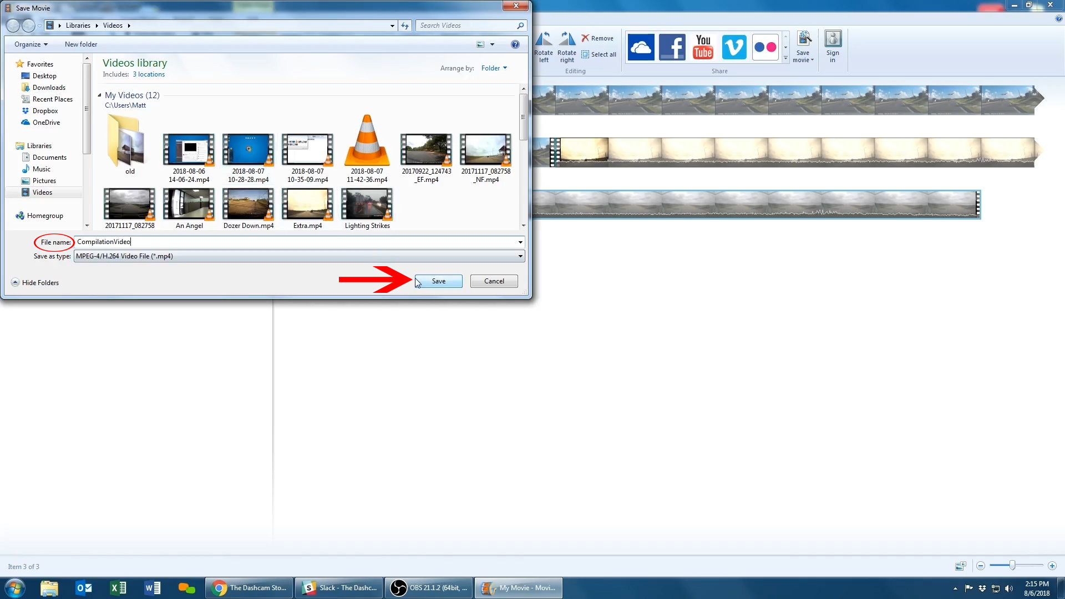The image size is (1065, 599).
Task: Open the Organize menu
Action: [31, 44]
